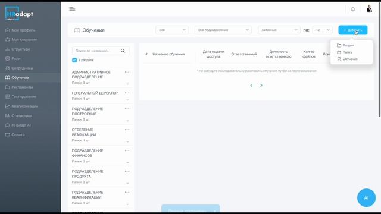This screenshot has width=381, height=214.
Task: Go to previous page arrow
Action: pos(251,86)
